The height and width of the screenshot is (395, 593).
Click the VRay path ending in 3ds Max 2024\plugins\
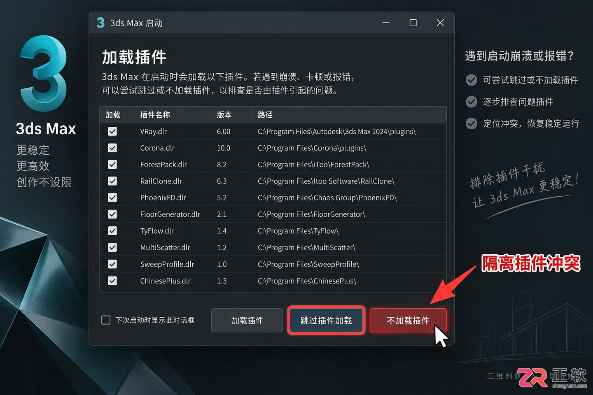[x=337, y=132]
